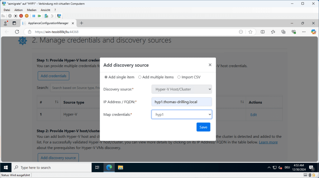
Task: Select the Add multiple items radio button
Action: [x=140, y=77]
